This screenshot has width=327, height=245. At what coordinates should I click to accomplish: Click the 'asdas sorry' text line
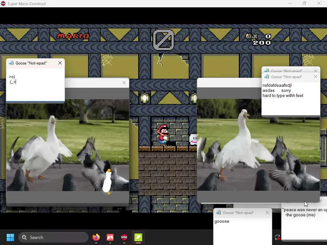tap(277, 91)
